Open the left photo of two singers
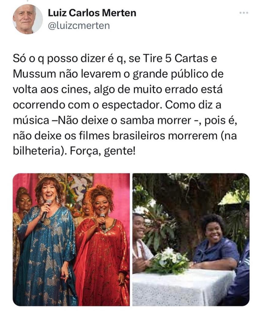The width and height of the screenshot is (262, 313). point(71,240)
